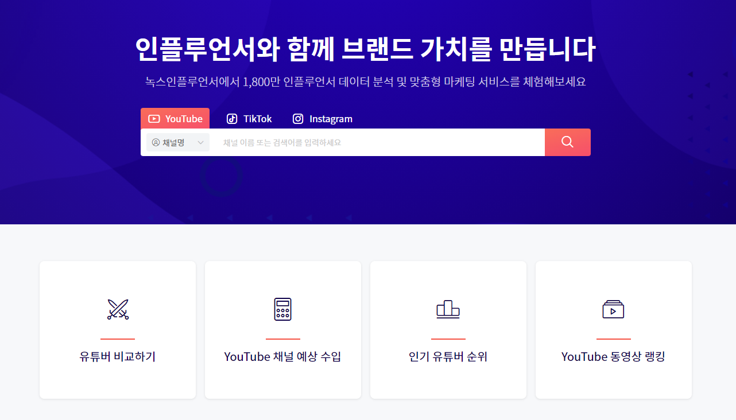Click the 녹스인플루언서에서 1,800만 subtitle text
736x420 pixels.
(366, 81)
